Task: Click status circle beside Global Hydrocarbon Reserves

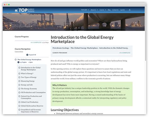Action: [x=19, y=106]
